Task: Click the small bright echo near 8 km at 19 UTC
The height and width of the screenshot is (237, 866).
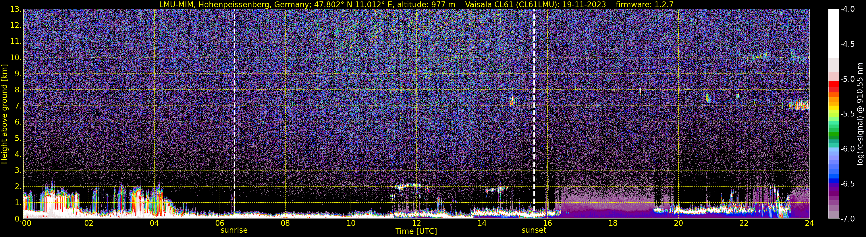Action: point(640,91)
